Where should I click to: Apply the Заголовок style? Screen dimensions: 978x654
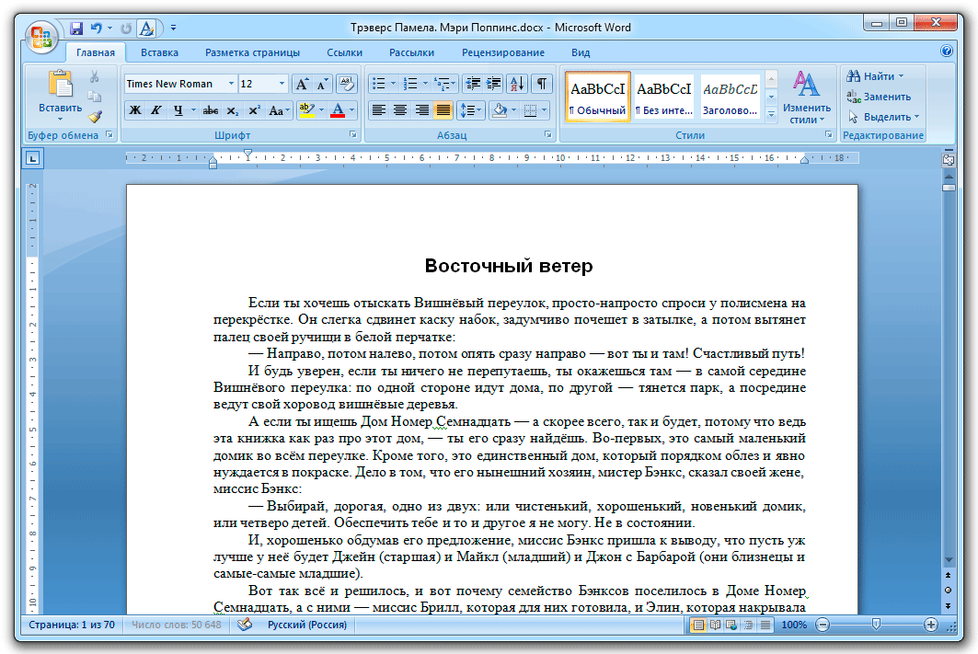pos(730,97)
